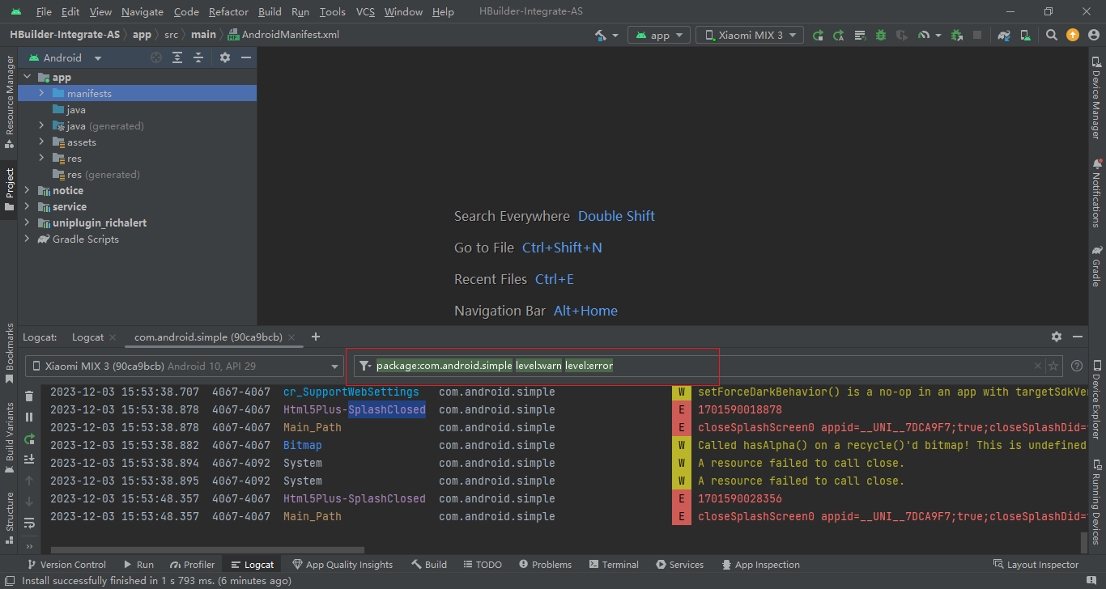The image size is (1106, 589).
Task: Click Expand All icon in Project panel
Action: tap(177, 57)
